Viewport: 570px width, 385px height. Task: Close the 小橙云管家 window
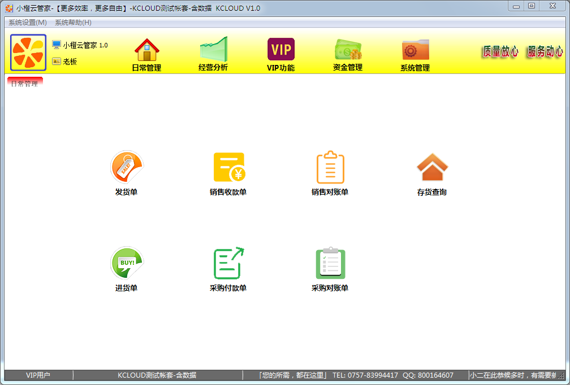pyautogui.click(x=553, y=6)
